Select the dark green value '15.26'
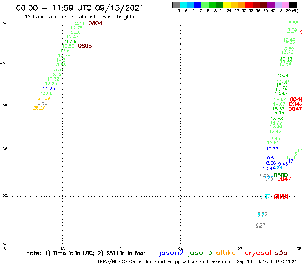This screenshot has width=302, height=265. pos(71,42)
